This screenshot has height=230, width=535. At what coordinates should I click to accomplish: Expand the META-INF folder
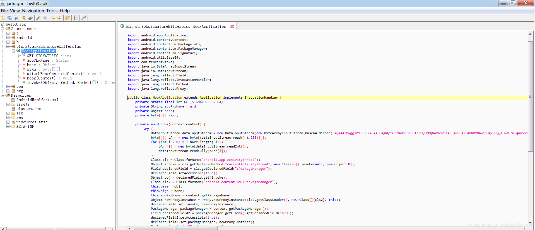coord(8,126)
